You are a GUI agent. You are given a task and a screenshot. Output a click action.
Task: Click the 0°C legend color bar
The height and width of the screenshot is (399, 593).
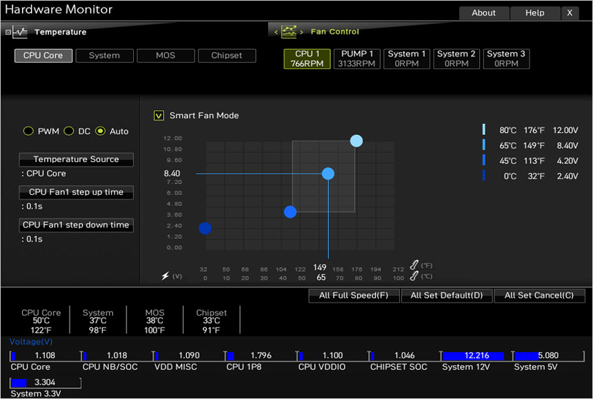[483, 175]
